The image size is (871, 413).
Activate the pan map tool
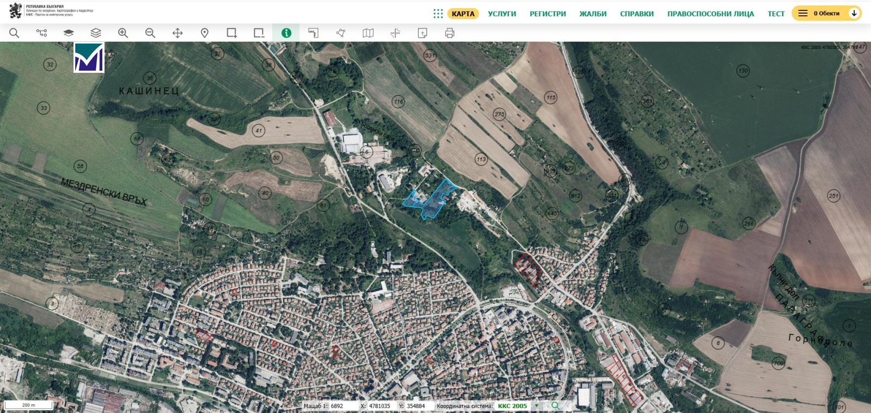tap(177, 33)
